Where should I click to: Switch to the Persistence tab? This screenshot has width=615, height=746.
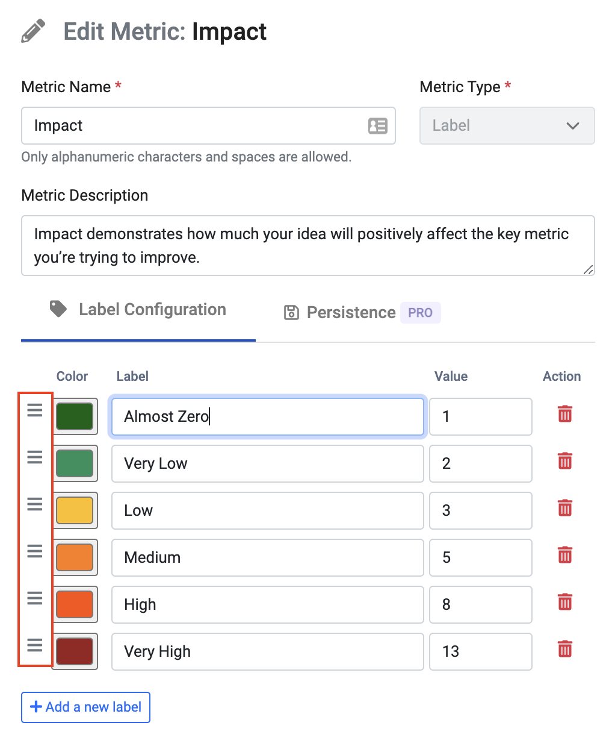click(x=351, y=312)
